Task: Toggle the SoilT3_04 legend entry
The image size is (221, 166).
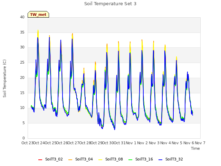Action: click(80, 159)
